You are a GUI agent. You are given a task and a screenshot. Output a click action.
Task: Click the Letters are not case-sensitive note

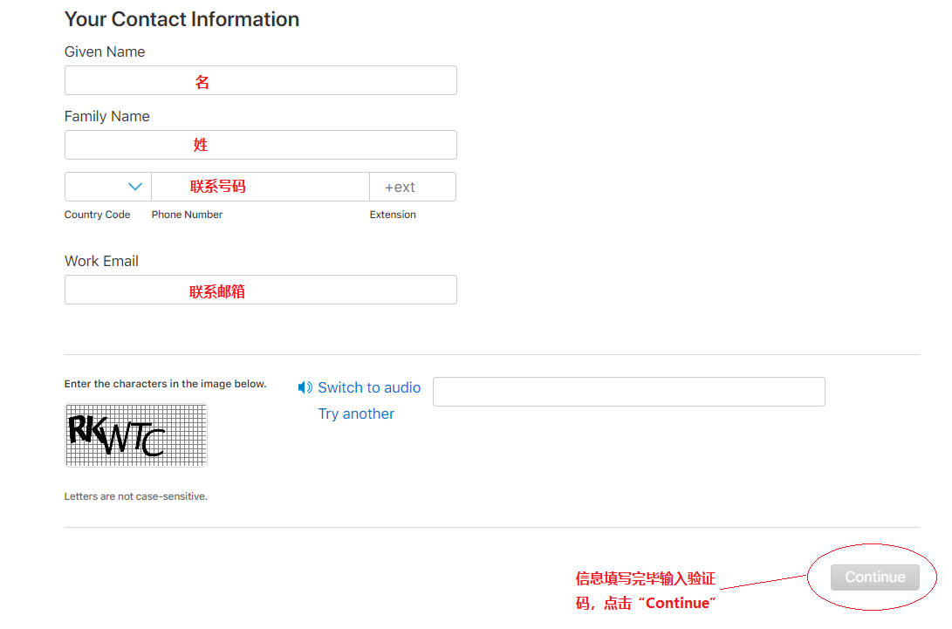135,496
